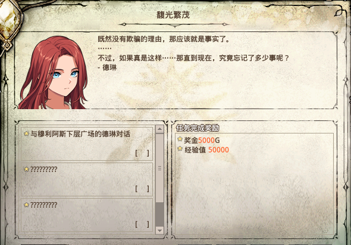Screen dimensions: 351x245
Task: Click the 任务完成奖励 rewards header
Action: 198,128
